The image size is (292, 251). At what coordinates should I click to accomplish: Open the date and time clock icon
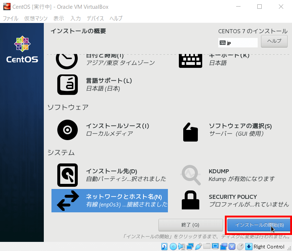(67, 61)
